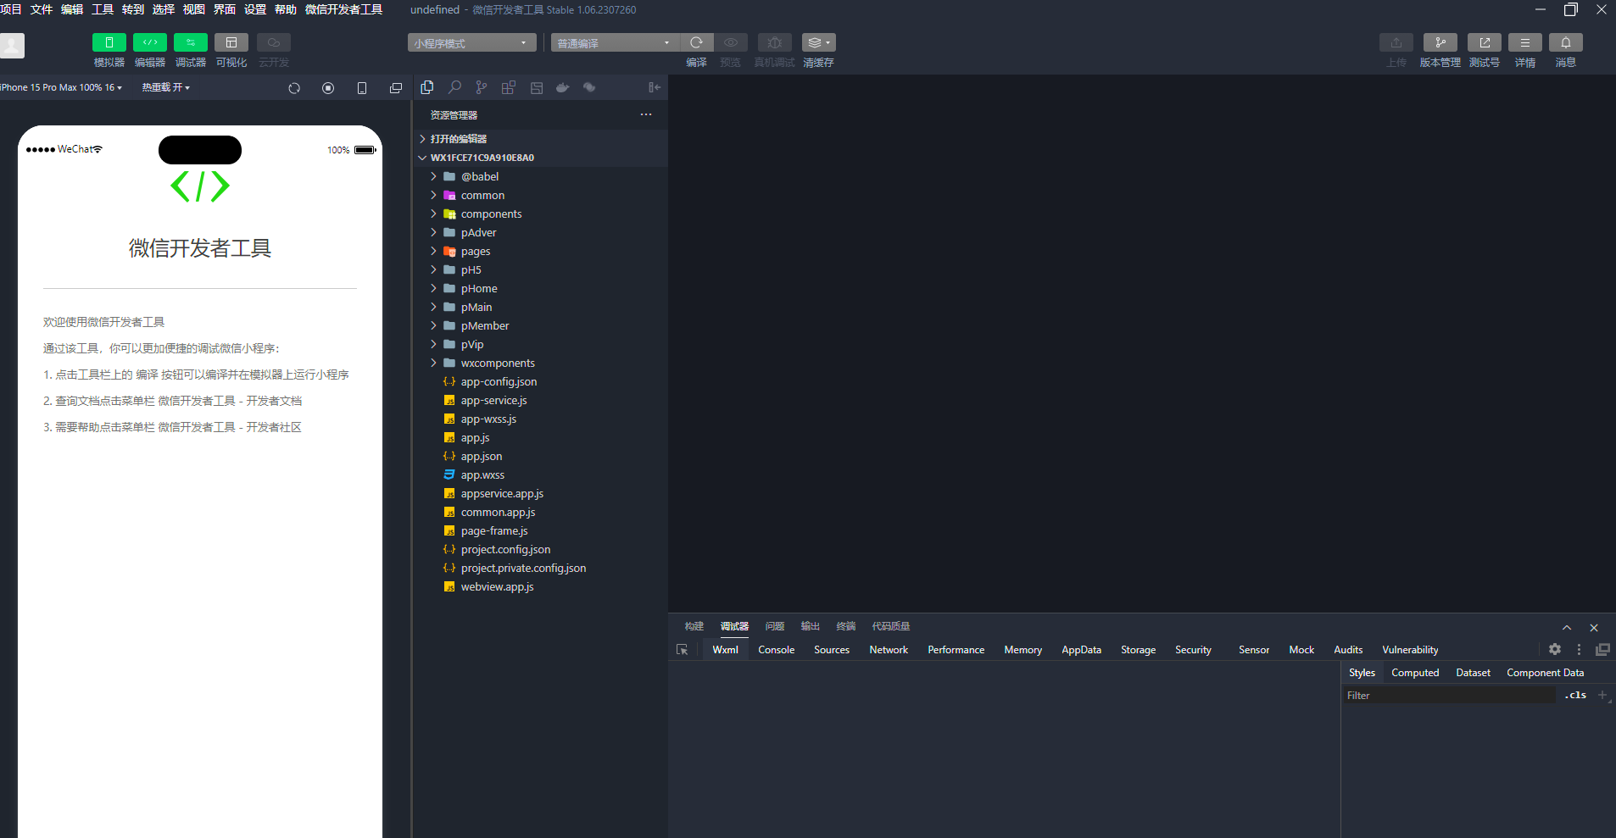Open the Mini Program mode dropdown
Image resolution: width=1616 pixels, height=838 pixels.
pyautogui.click(x=471, y=43)
